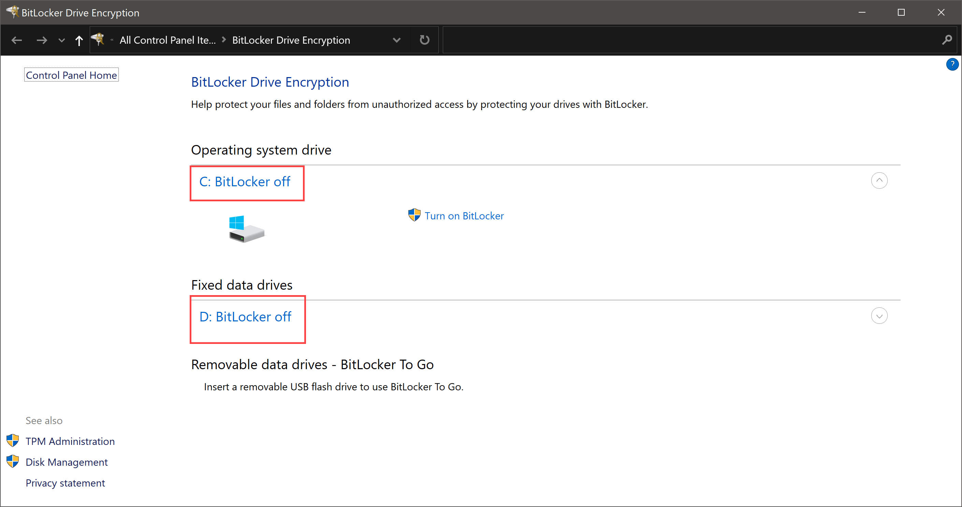Click shield icon next to TPM Administration
The height and width of the screenshot is (507, 962).
[x=13, y=441]
